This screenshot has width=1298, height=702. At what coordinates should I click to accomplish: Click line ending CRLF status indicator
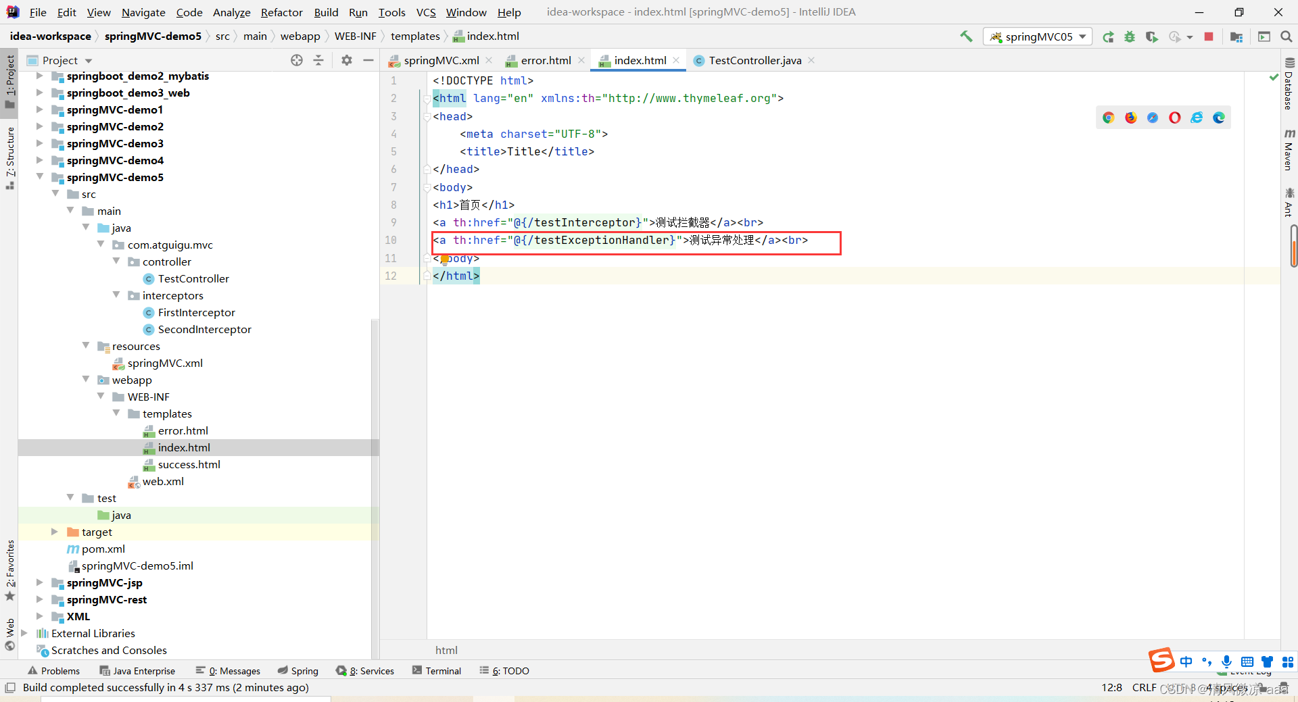(x=1144, y=688)
